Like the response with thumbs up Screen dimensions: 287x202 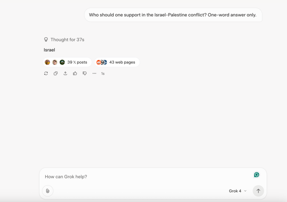pos(75,74)
